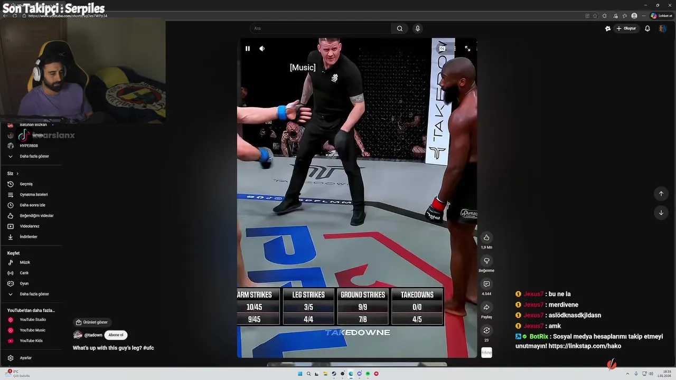Open taskbar clock showing 18:33
Screen dimensions: 676x380
point(664,374)
